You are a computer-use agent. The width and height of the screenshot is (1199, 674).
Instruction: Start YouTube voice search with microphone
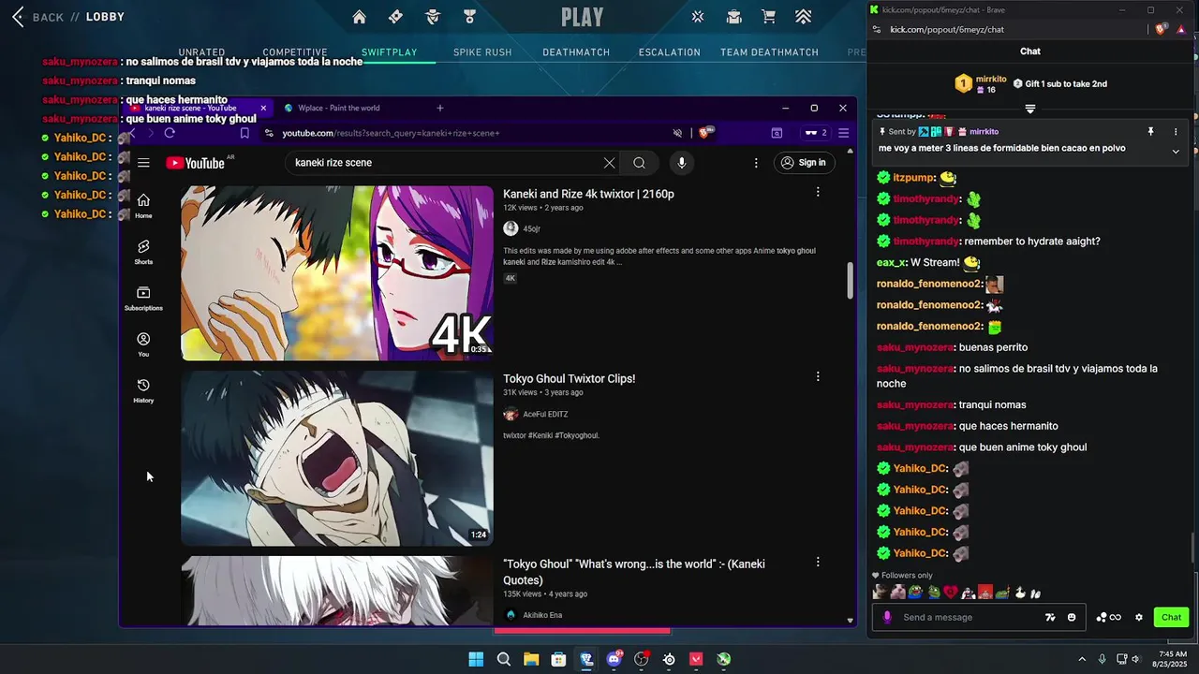[x=681, y=163]
